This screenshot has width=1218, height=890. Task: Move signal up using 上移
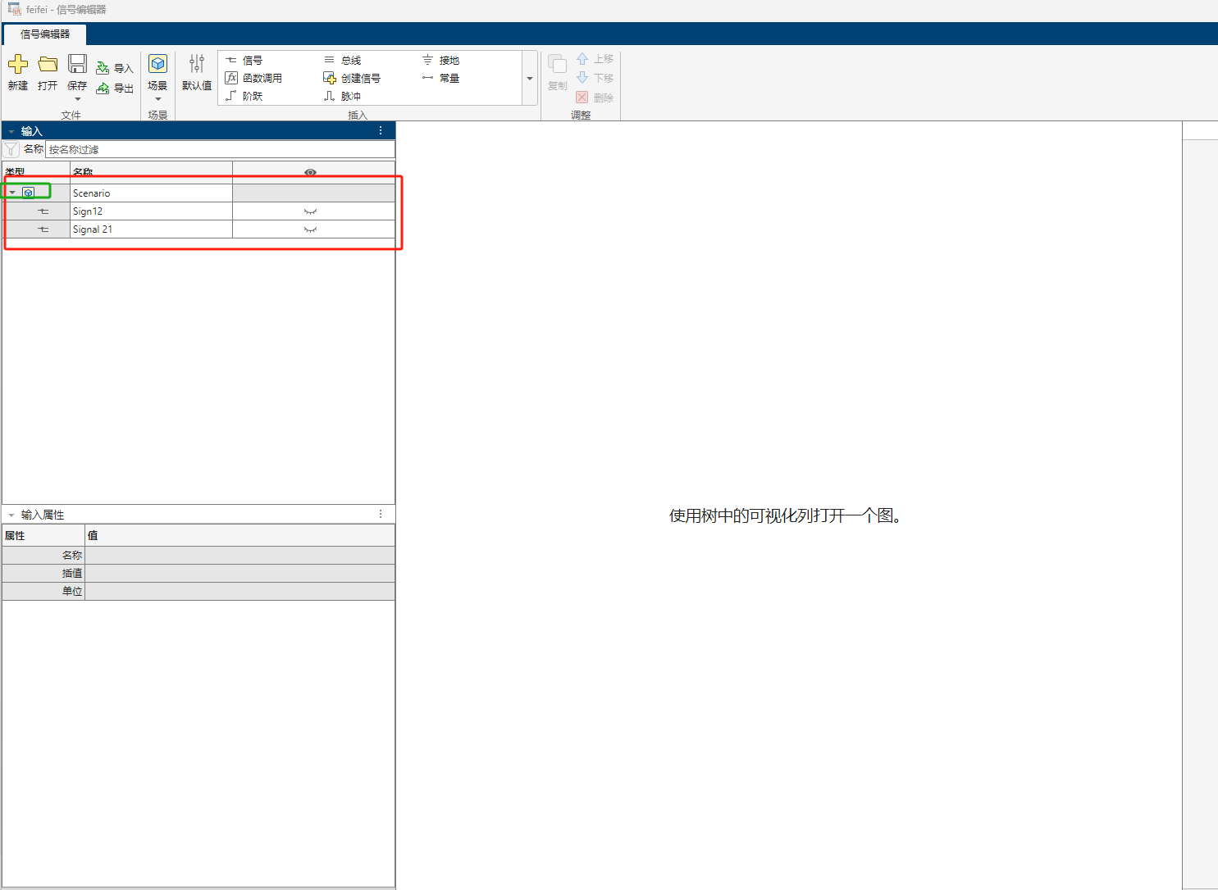[595, 58]
